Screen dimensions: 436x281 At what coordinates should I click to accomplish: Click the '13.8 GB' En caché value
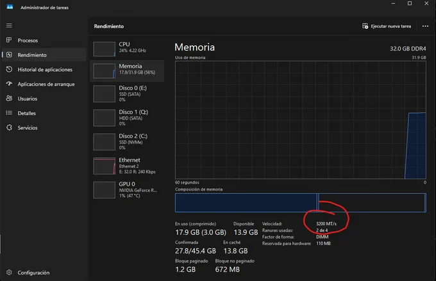(x=235, y=251)
